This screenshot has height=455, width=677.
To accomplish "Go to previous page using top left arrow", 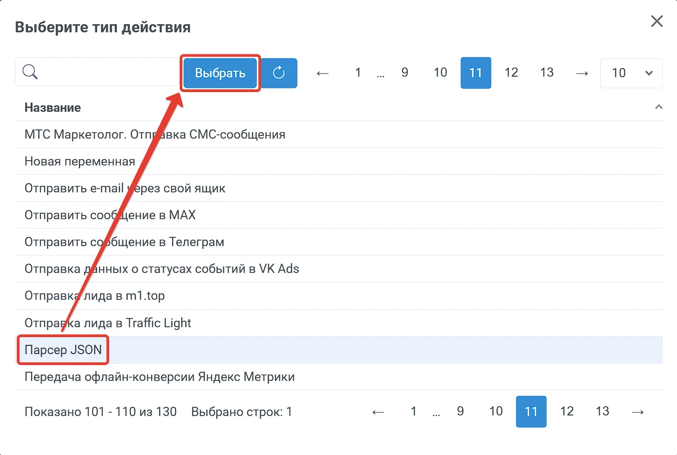I will point(323,72).
